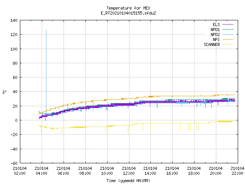The width and height of the screenshot is (245, 184).
Task: Click the 'Time (yymmdd HH:MM)' axis title
Action: point(128,181)
